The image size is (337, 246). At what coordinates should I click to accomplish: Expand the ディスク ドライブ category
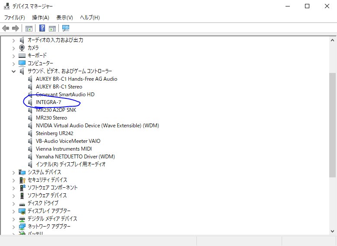click(x=13, y=204)
